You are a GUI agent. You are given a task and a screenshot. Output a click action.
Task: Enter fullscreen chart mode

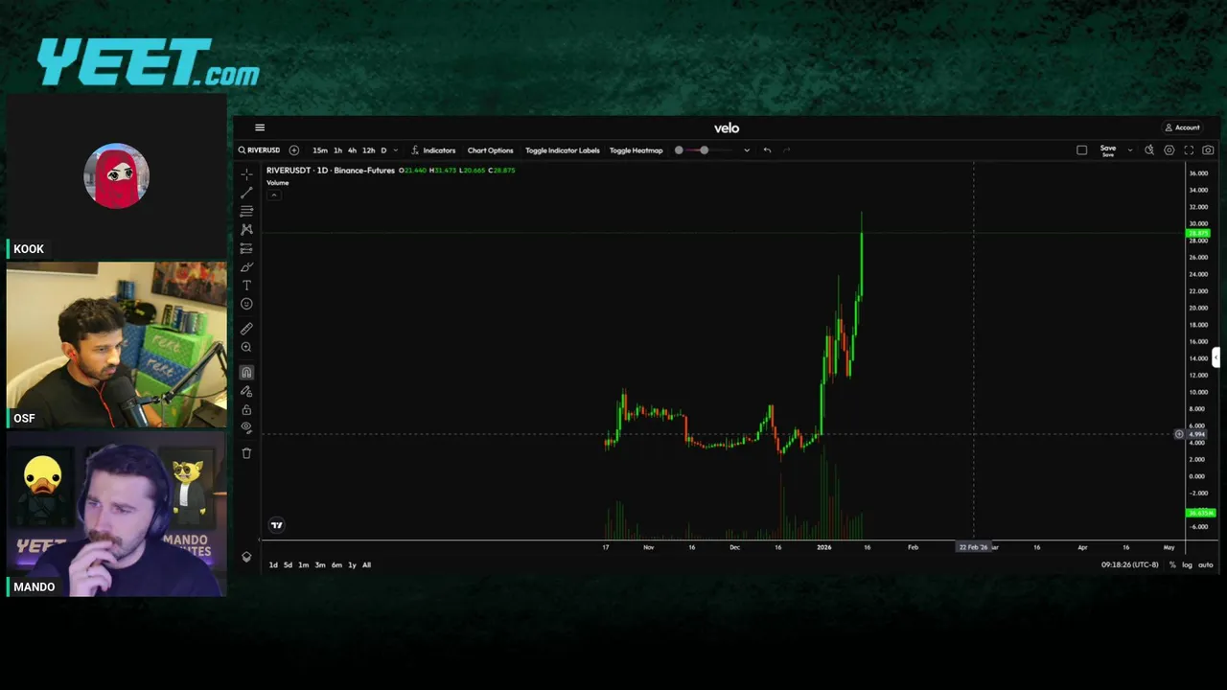[x=1189, y=150]
